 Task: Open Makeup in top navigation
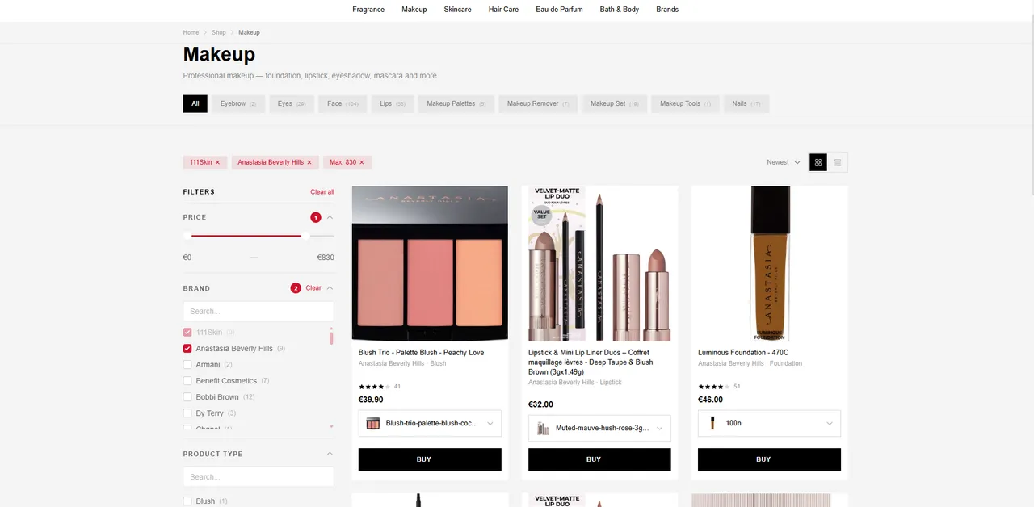tap(414, 10)
